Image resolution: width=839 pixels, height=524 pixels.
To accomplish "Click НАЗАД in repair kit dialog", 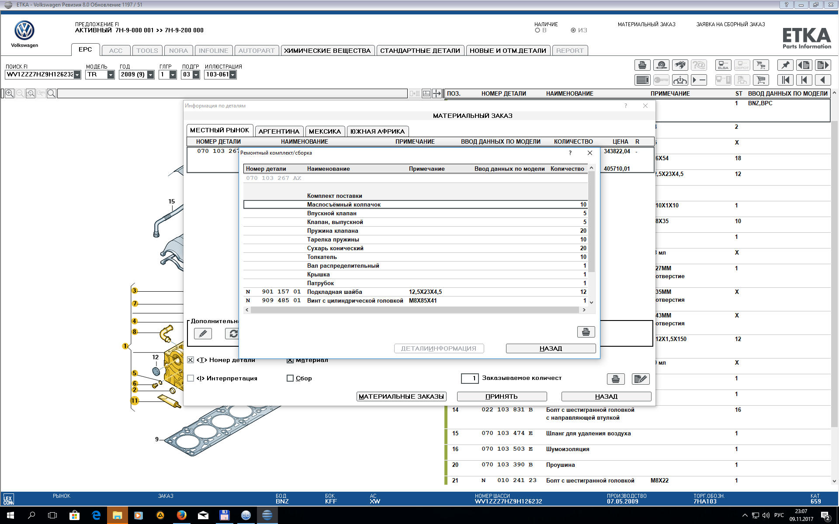I will click(x=551, y=348).
